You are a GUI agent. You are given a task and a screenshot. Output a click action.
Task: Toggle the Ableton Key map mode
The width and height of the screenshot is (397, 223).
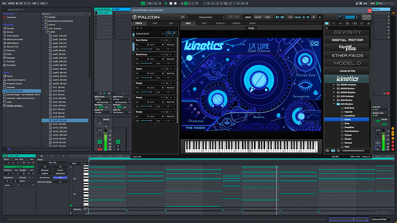pyautogui.click(x=365, y=3)
